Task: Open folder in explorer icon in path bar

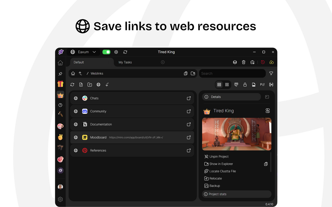Action: click(x=193, y=73)
